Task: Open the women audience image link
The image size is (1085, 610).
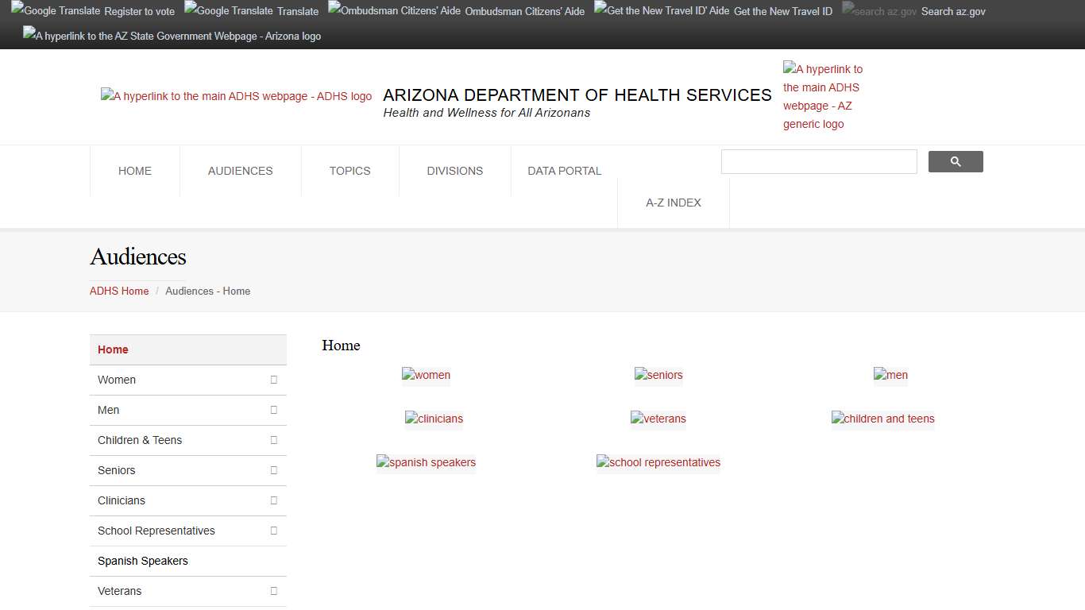Action: pyautogui.click(x=426, y=375)
